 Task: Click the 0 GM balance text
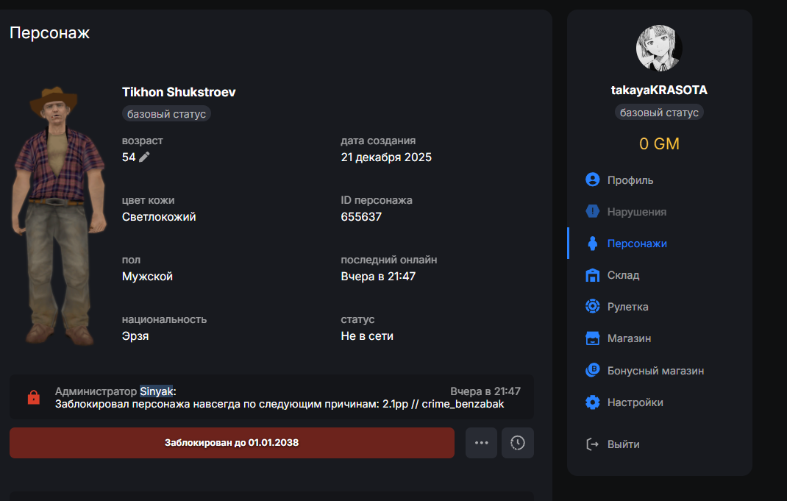(x=659, y=144)
